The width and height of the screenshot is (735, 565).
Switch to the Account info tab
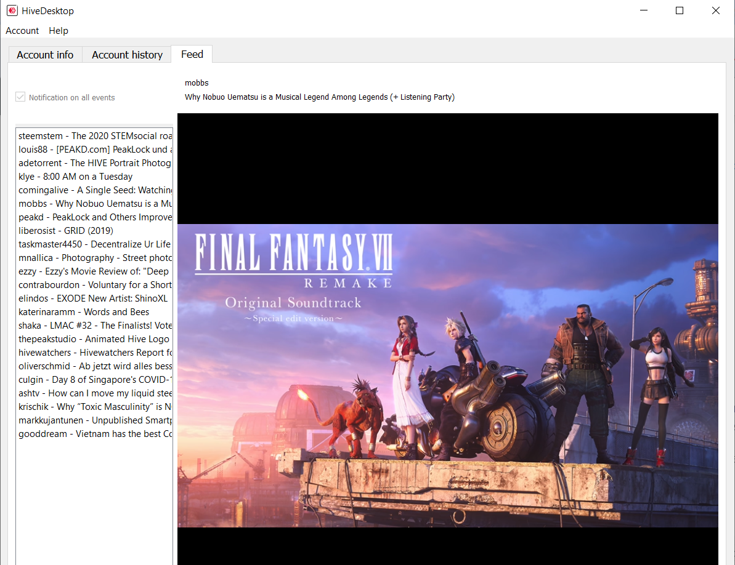click(x=45, y=55)
